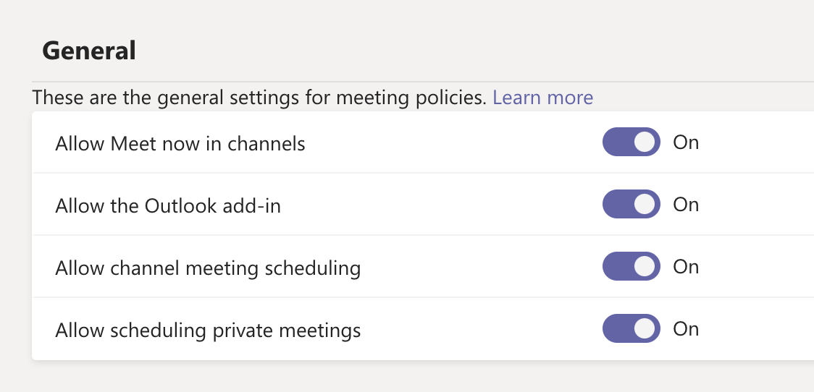Click the On status beside Outlook add-in toggle

[686, 205]
